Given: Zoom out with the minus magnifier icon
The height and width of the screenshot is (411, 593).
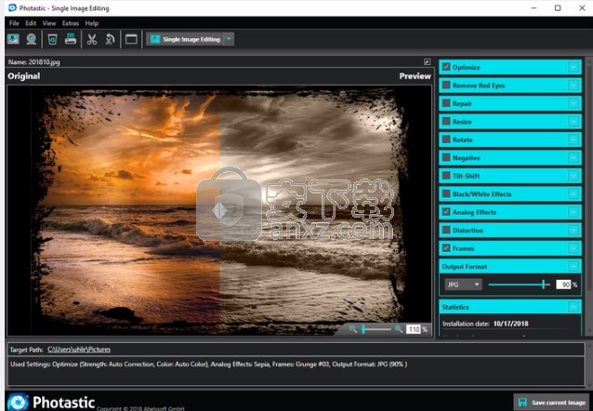Looking at the screenshot, I should click(352, 329).
